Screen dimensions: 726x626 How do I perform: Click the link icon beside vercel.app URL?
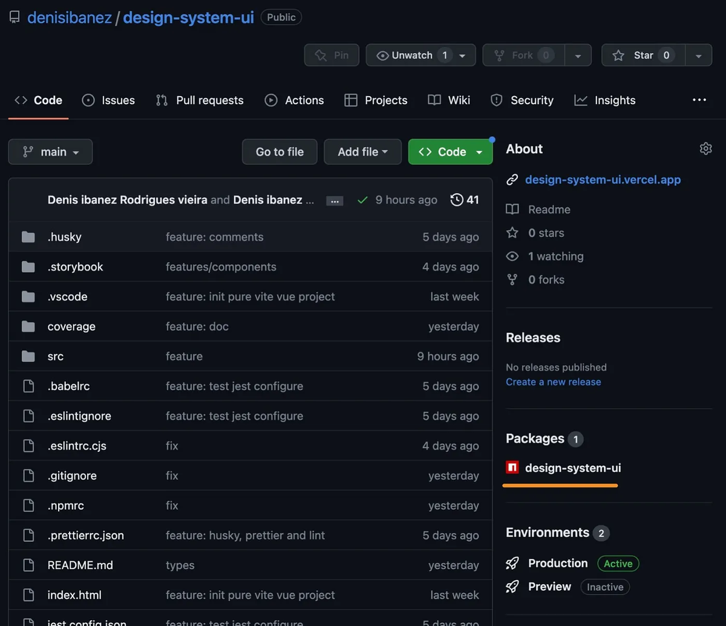point(512,180)
